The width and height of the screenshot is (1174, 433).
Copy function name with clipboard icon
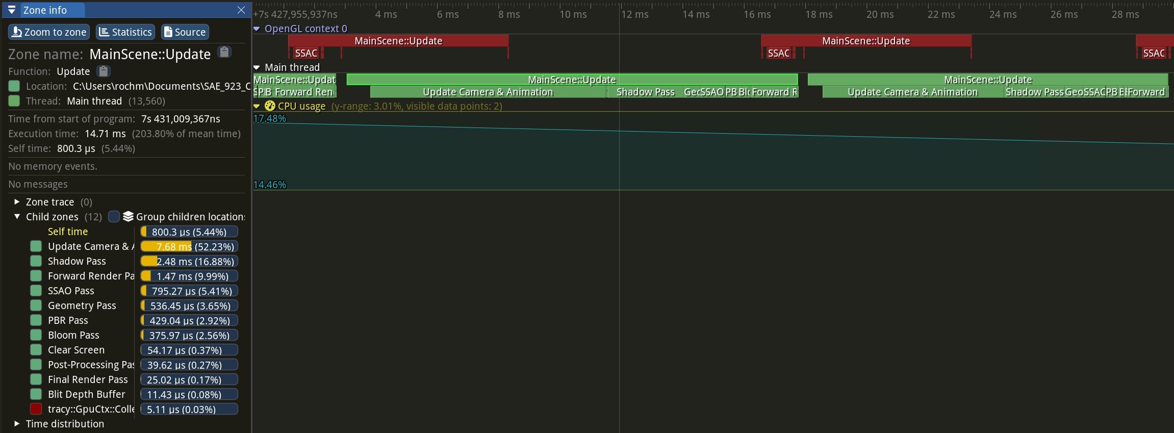point(104,71)
